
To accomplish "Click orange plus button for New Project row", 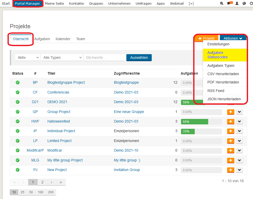I will pyautogui.click(x=230, y=170).
